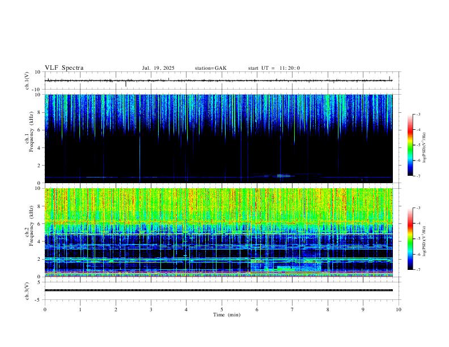Click time axis tick label "7"

click(293, 310)
